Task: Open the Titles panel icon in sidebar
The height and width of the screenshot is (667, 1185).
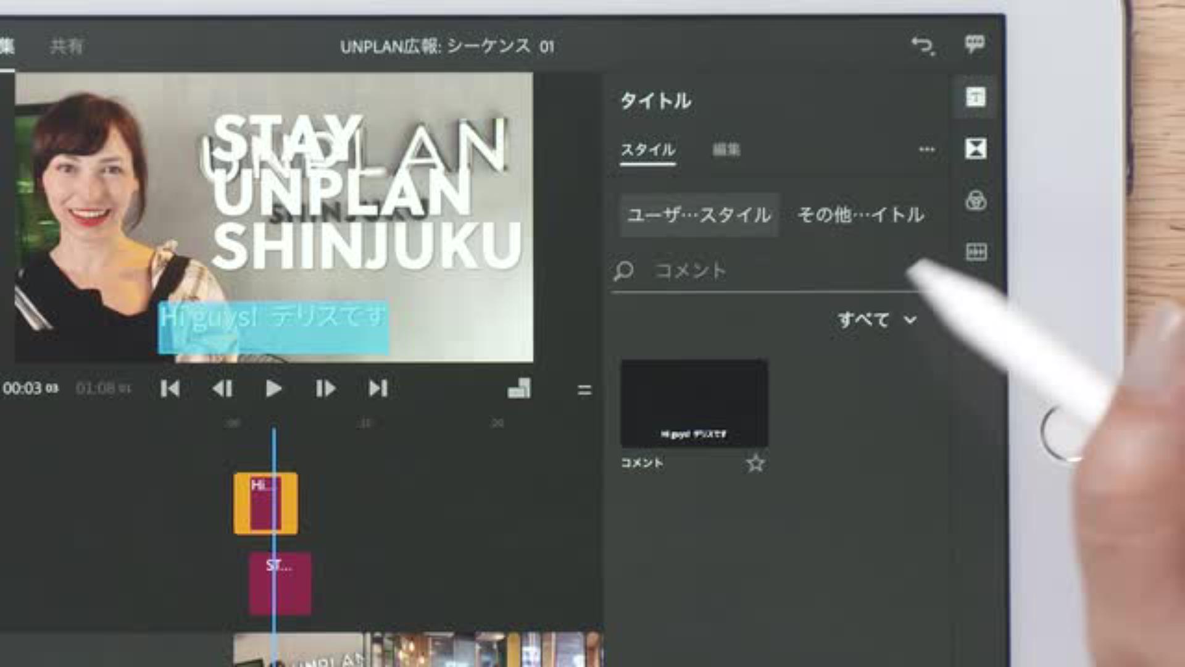Action: pyautogui.click(x=975, y=97)
